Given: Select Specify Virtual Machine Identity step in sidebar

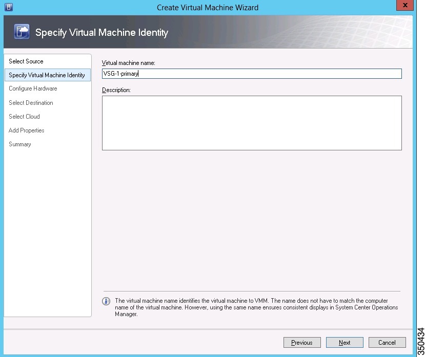Looking at the screenshot, I should [47, 75].
